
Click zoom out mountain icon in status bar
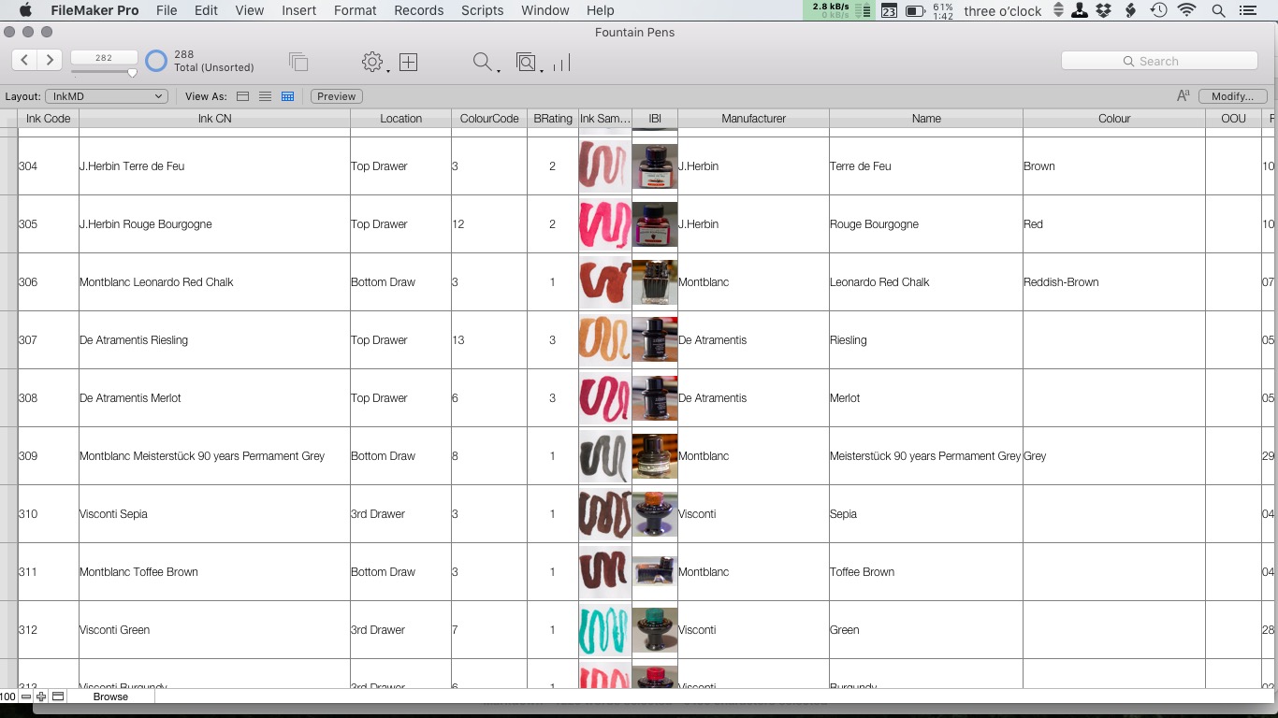(26, 696)
